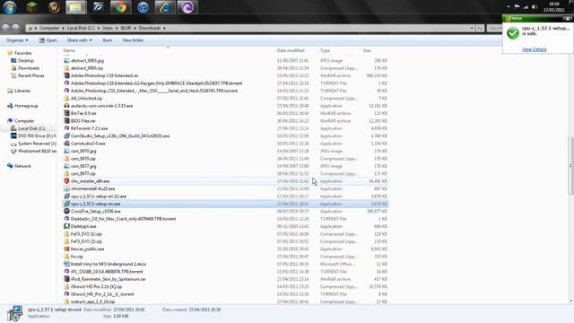This screenshot has height=323, width=574.
Task: Go forward with Explorer forward arrow
Action: 15,28
